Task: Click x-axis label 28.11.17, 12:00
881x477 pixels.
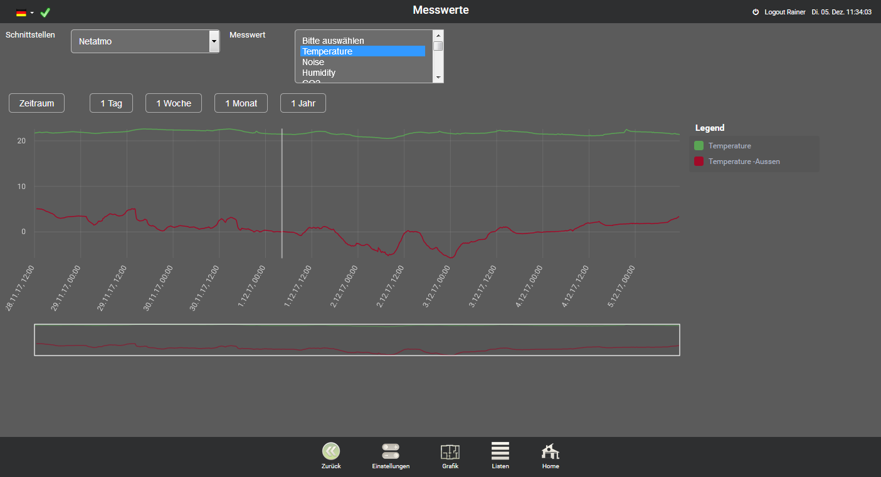Action: pyautogui.click(x=21, y=287)
